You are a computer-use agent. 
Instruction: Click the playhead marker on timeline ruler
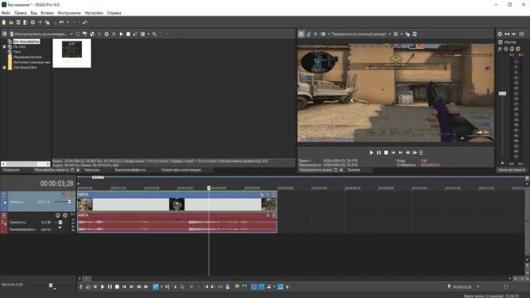click(209, 188)
